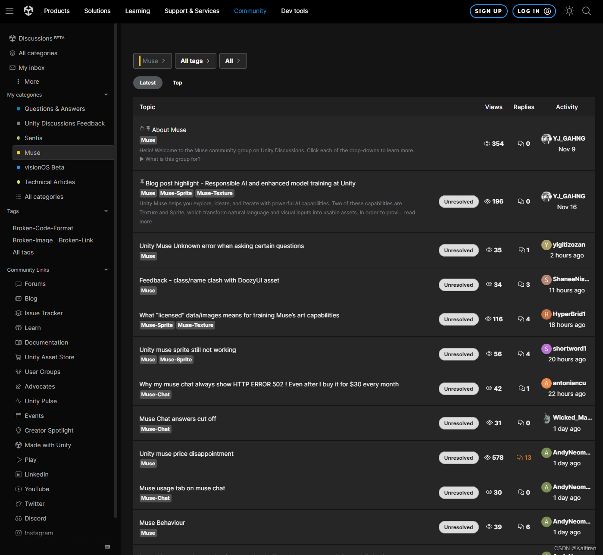The width and height of the screenshot is (603, 555).
Task: Click the User Groups people icon
Action: click(19, 372)
